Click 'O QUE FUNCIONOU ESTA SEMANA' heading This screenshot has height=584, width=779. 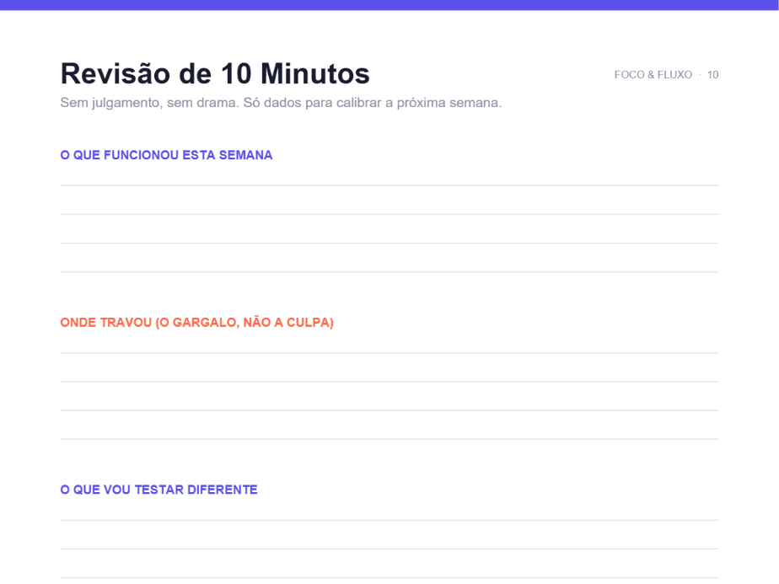[166, 155]
